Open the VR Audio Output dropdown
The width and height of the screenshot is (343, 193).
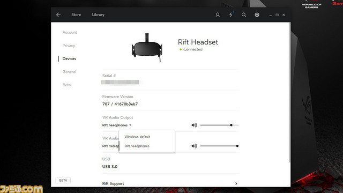pos(117,125)
